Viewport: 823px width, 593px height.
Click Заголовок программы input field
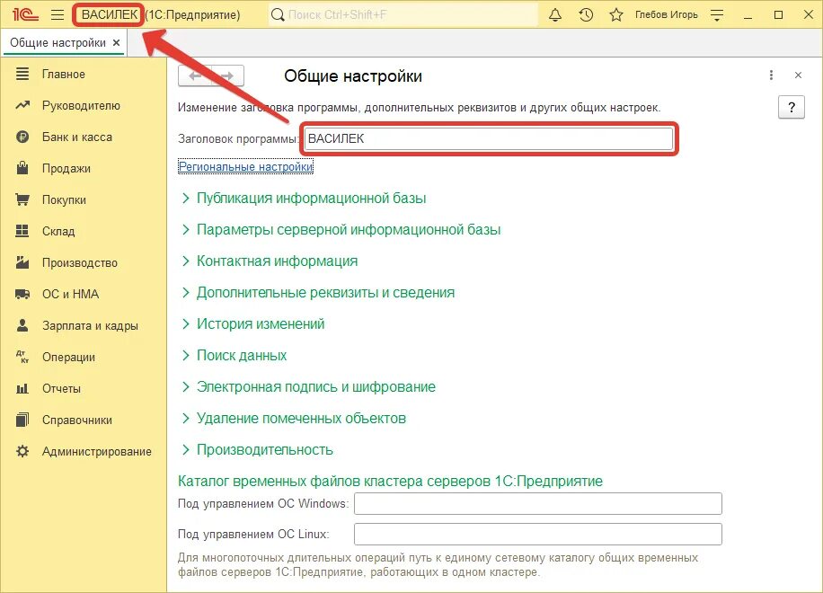coord(489,138)
